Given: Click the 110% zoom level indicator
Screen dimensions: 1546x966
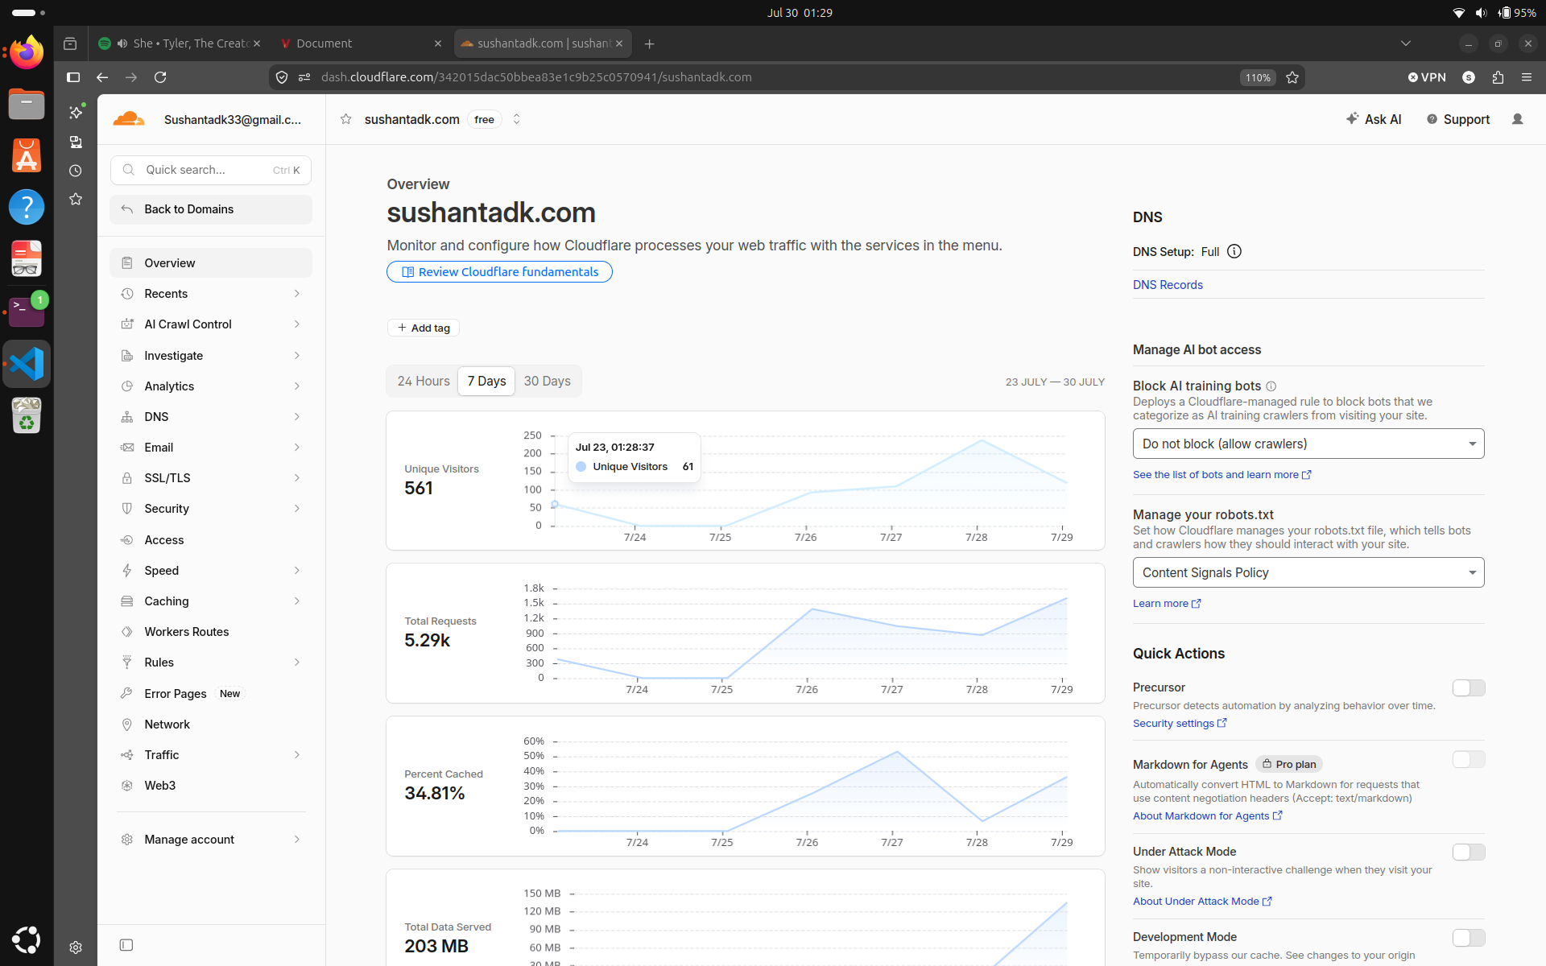Looking at the screenshot, I should 1258,77.
